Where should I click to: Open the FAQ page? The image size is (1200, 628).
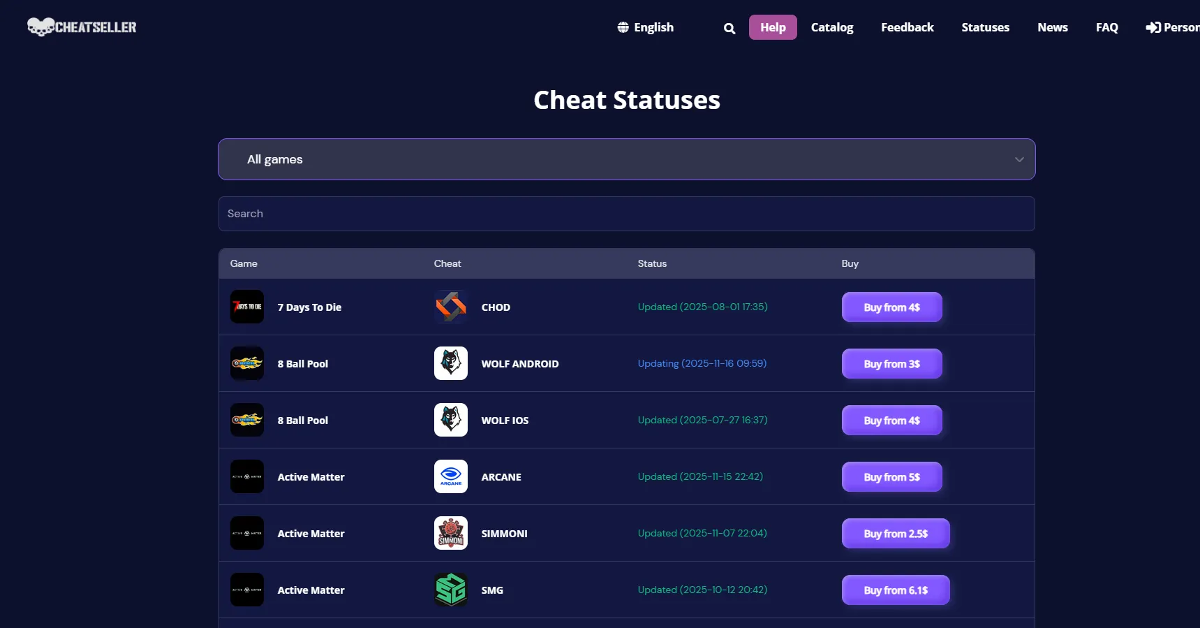tap(1107, 27)
